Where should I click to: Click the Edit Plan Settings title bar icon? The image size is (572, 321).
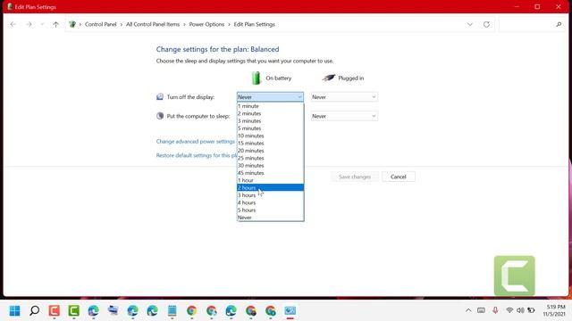click(10, 6)
